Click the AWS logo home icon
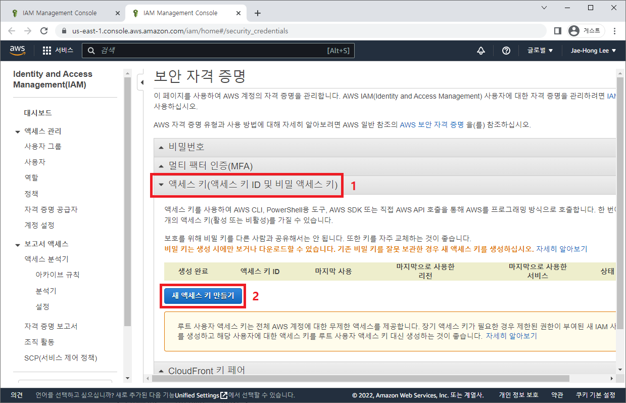The image size is (626, 403). pos(17,50)
